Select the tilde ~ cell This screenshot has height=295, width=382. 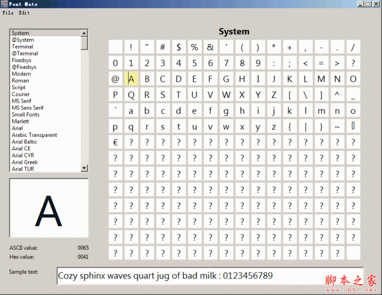(337, 127)
